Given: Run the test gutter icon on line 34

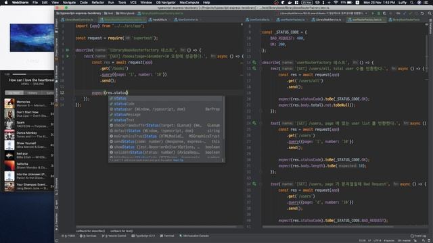Looking at the screenshot, I should pyautogui.click(x=254, y=184).
